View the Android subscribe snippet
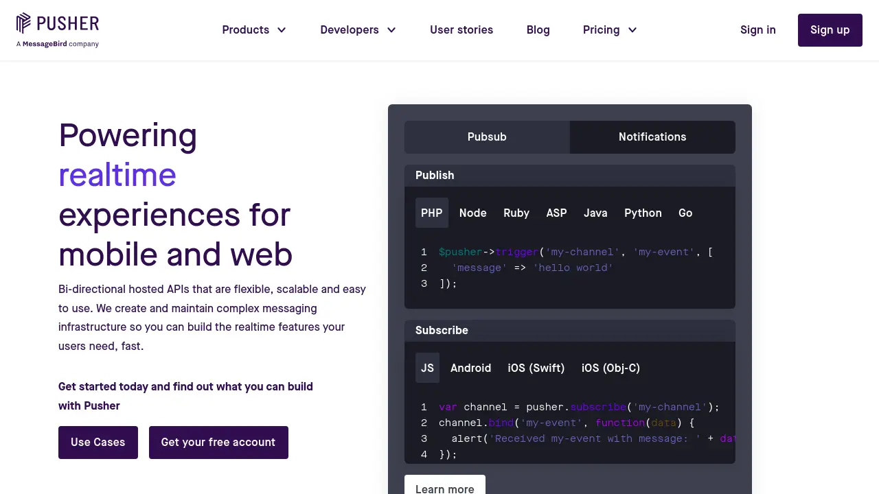This screenshot has height=494, width=879. 470,368
